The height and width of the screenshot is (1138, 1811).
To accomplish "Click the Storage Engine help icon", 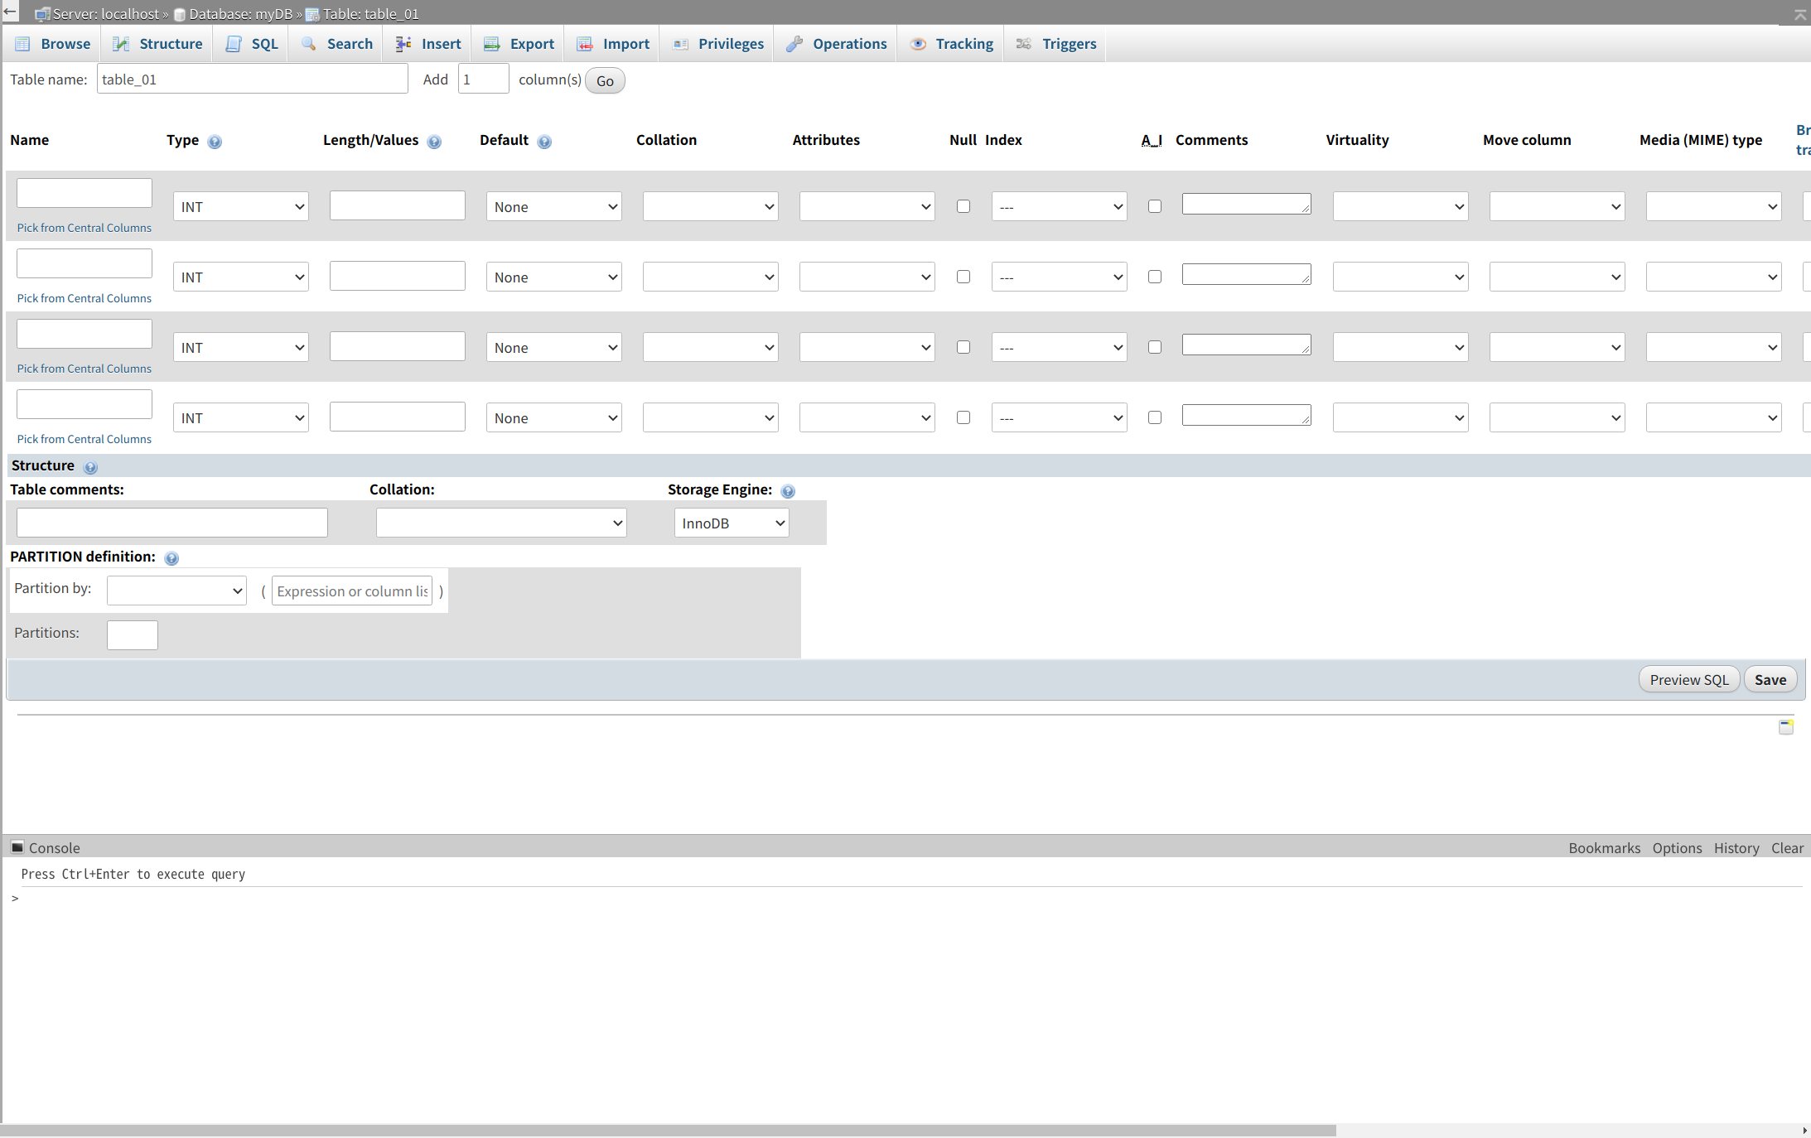I will [788, 491].
